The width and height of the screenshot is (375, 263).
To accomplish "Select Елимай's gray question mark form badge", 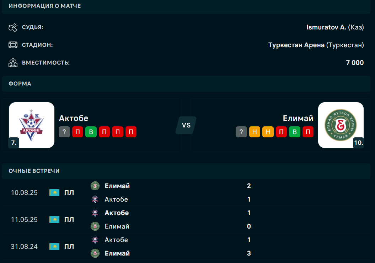I will [241, 132].
